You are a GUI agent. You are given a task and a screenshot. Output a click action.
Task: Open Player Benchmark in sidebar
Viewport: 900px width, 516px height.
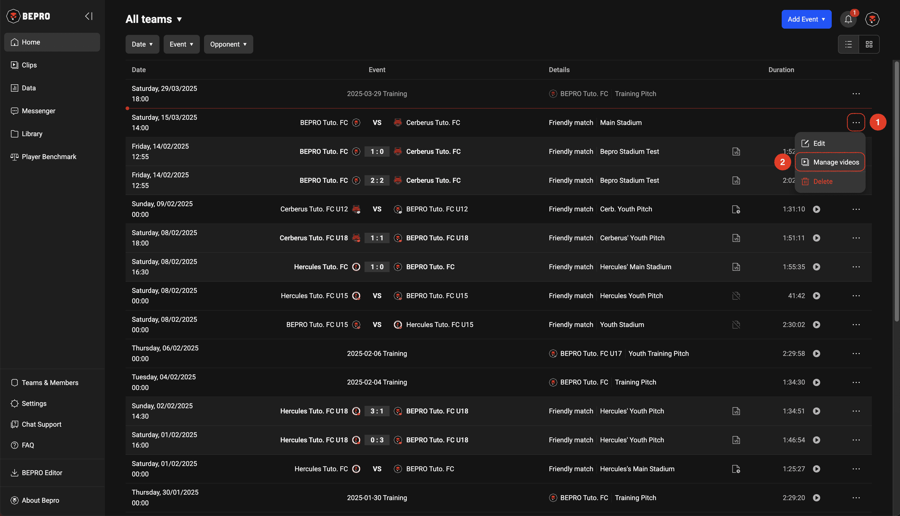[x=48, y=157]
